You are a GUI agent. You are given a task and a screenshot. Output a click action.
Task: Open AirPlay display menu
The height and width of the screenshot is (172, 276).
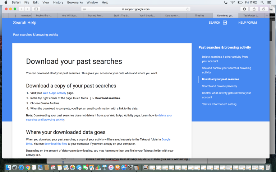pyautogui.click(x=226, y=3)
